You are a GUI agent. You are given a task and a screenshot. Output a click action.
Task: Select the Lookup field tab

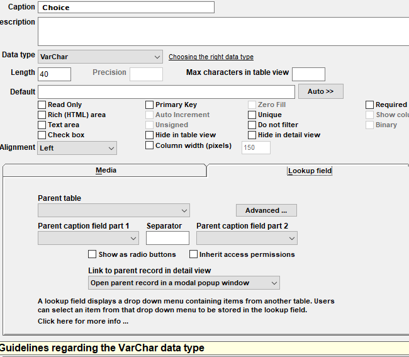(x=310, y=171)
